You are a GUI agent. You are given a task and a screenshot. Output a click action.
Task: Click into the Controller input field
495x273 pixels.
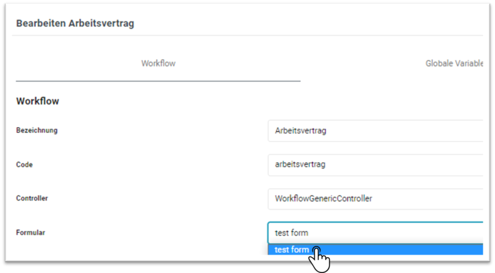[376, 199]
